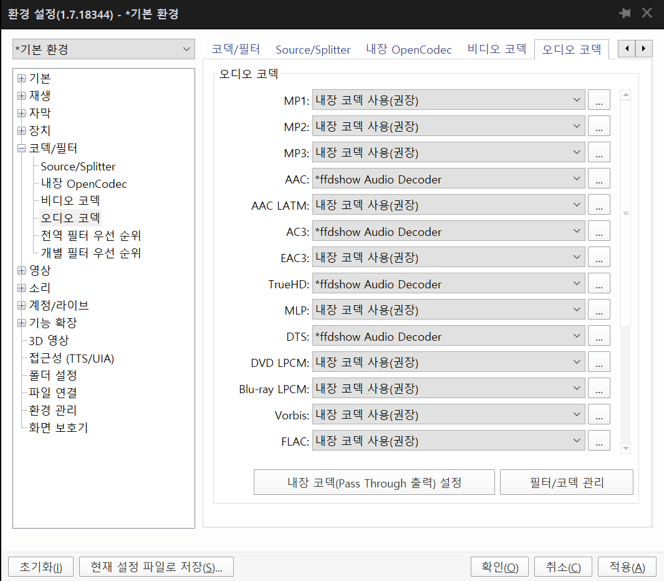Viewport: 664px width, 581px height.
Task: Open the MP1 codec dropdown
Action: (x=449, y=100)
